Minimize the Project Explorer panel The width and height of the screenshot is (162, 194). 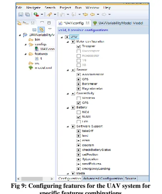point(42,22)
